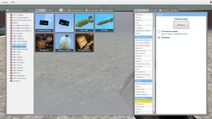212x119 pixels.
Task: Switch to the Сохранения tab
Action: 106,10
